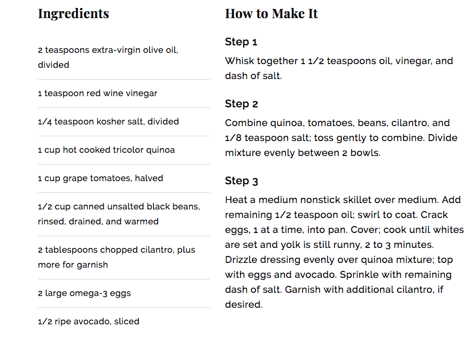Click the Step 2 heading
The image size is (473, 342).
point(242,104)
